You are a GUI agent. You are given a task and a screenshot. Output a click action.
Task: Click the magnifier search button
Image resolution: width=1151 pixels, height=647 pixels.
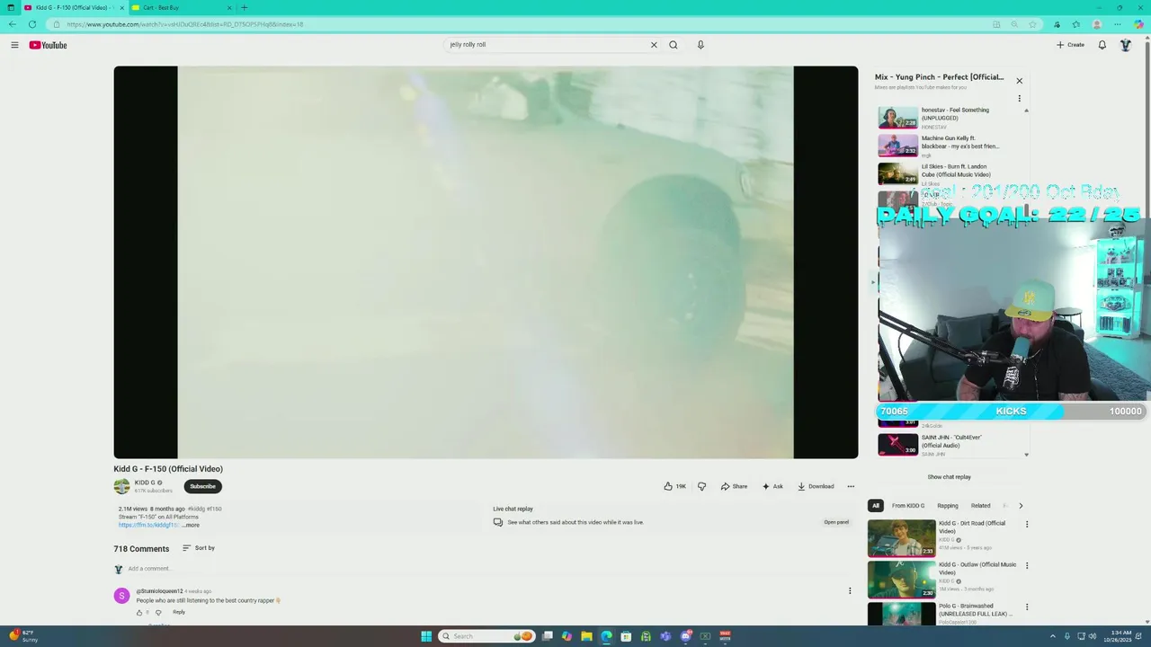(673, 45)
